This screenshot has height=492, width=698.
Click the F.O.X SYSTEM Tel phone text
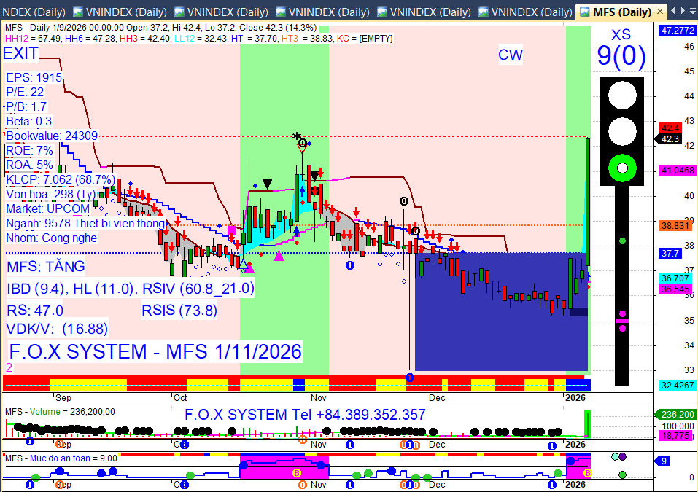(305, 415)
